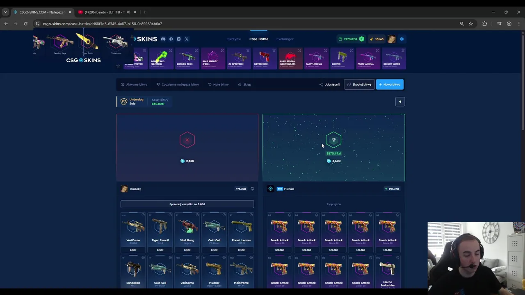Open the Sklep tab
525x295 pixels.
point(244,84)
